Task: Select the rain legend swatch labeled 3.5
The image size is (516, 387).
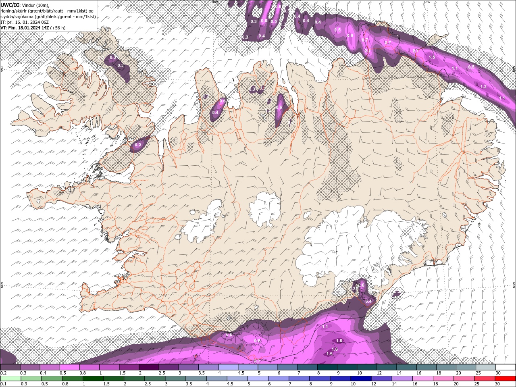Action: (x=196, y=378)
